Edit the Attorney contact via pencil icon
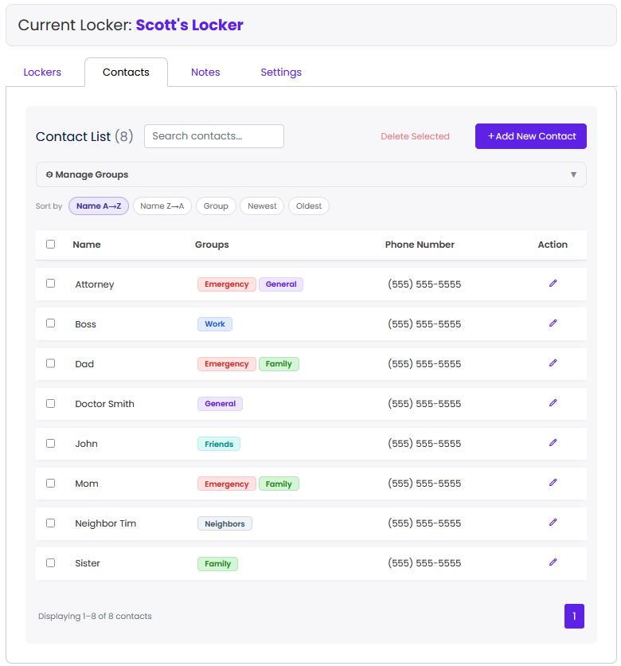 [553, 284]
